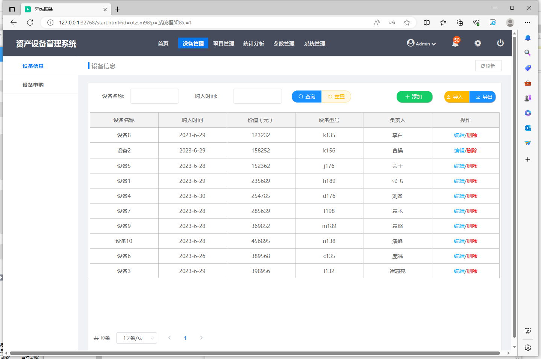The image size is (541, 359).
Task: Open the Edge sidebar bell icon
Action: (x=528, y=38)
